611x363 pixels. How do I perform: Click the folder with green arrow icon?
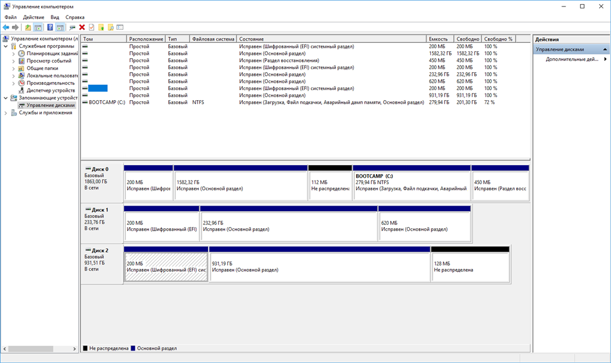click(x=101, y=27)
